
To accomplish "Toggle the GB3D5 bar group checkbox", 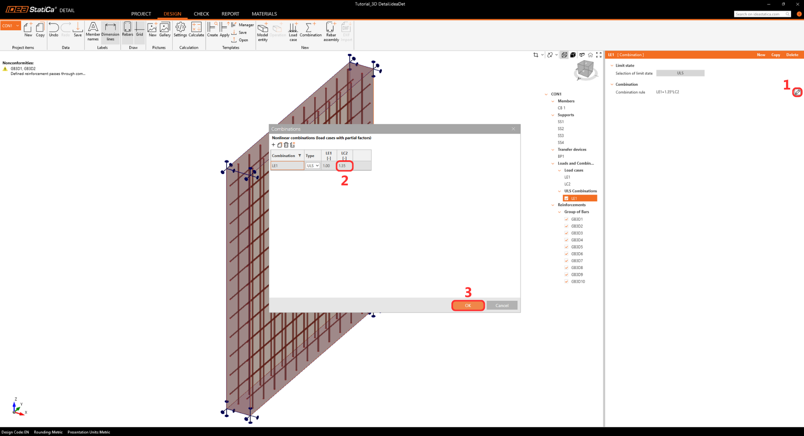I will pyautogui.click(x=567, y=247).
